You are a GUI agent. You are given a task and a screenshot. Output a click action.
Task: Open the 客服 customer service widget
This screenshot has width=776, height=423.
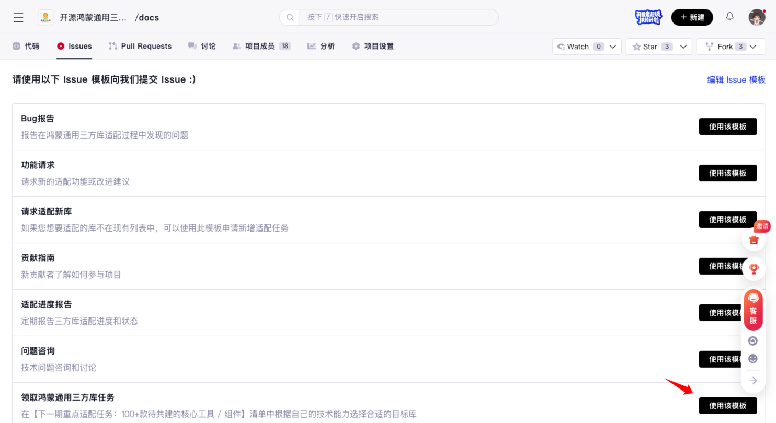(x=753, y=310)
